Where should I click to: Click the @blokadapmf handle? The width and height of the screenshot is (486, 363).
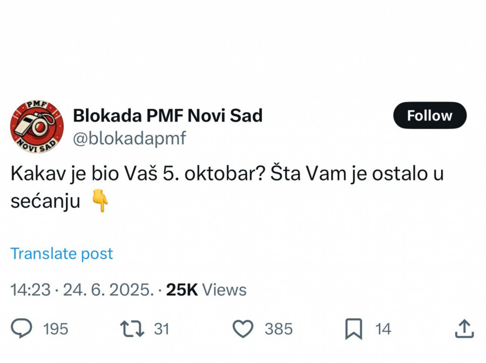[129, 138]
